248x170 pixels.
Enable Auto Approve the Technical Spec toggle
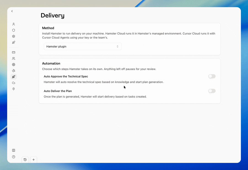[x=212, y=76]
